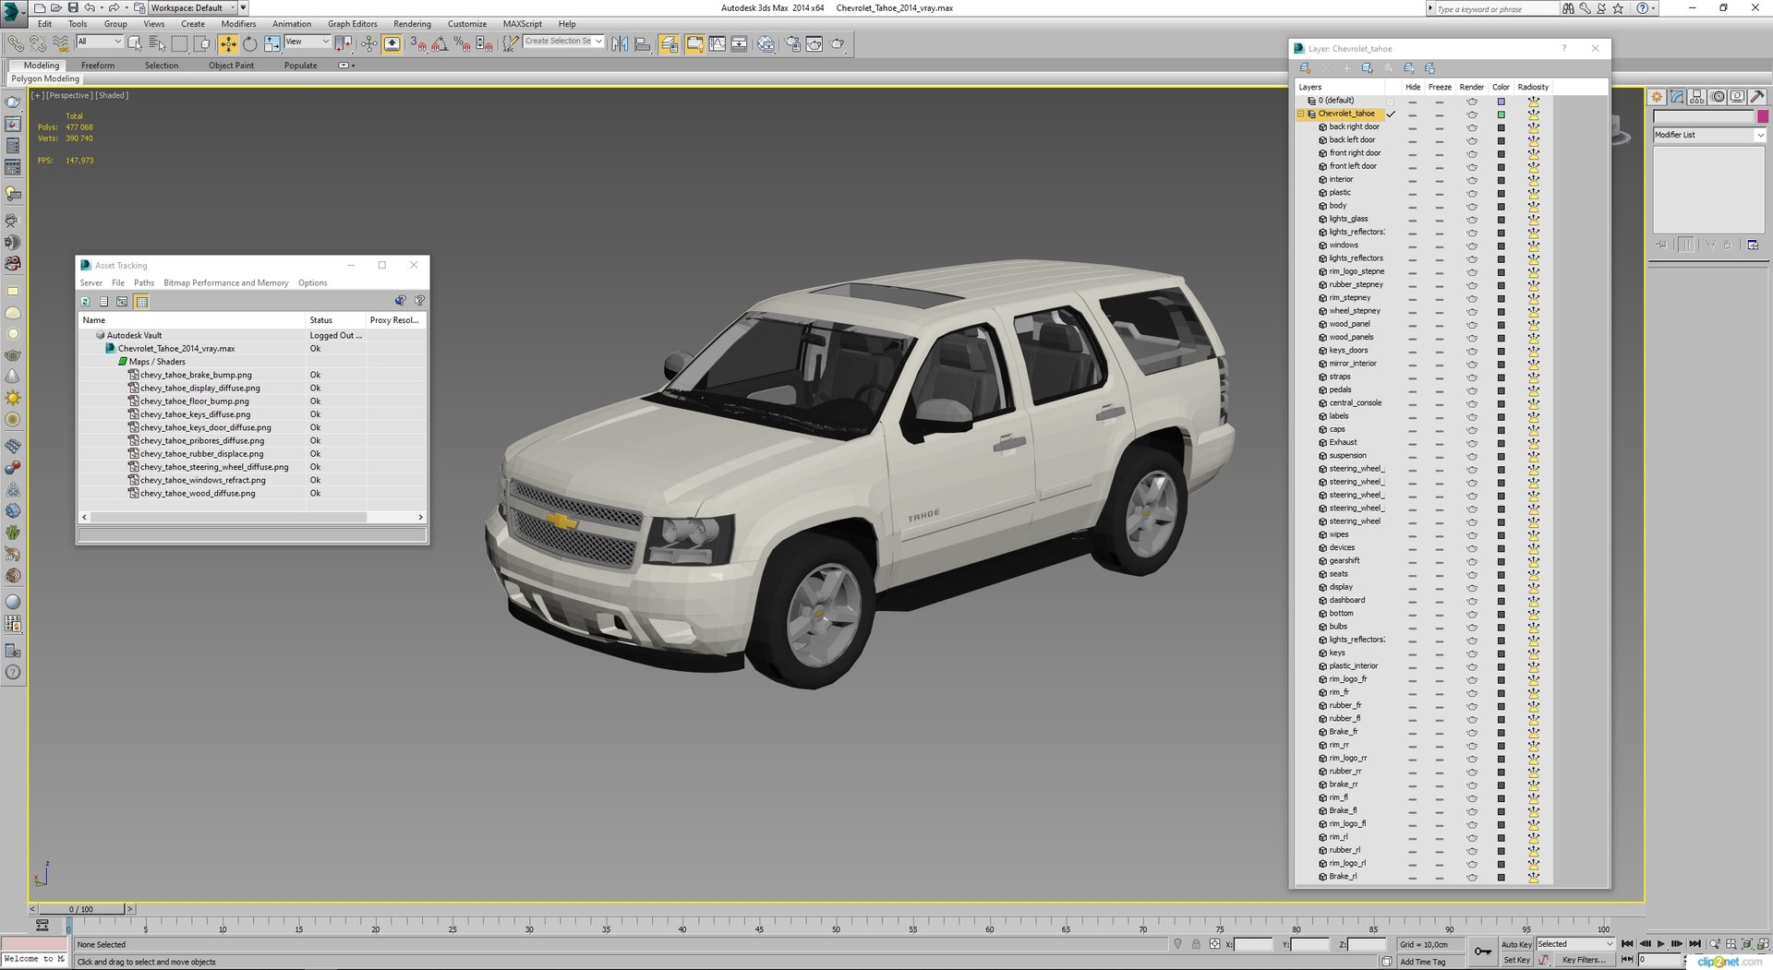This screenshot has height=970, width=1773.
Task: Select the Select and Move tool
Action: 227,43
